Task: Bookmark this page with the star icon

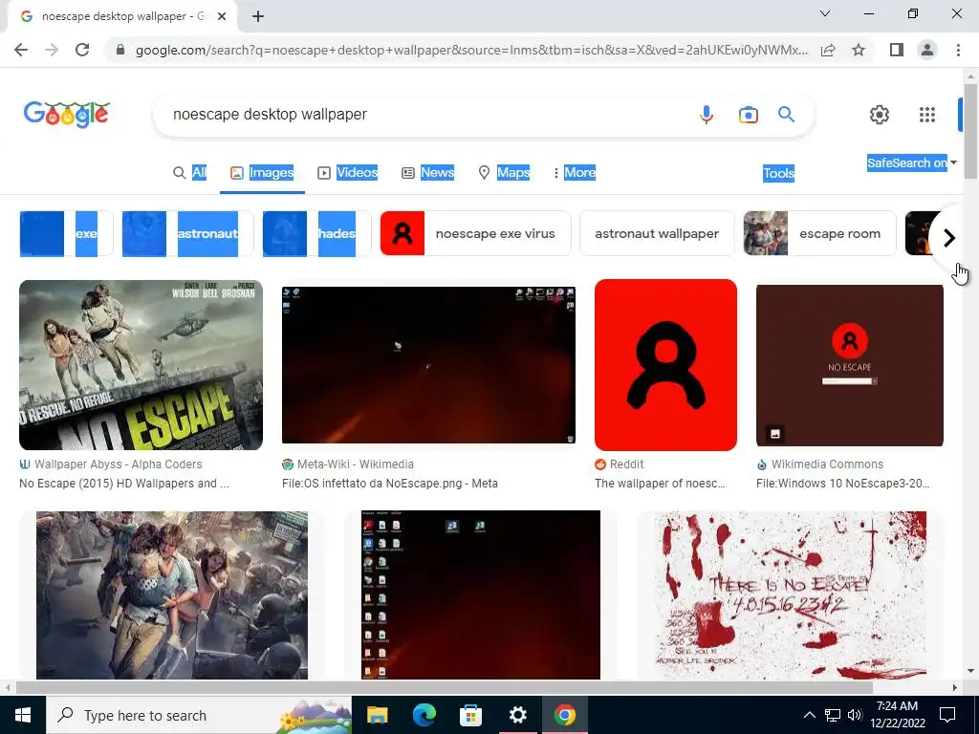Action: [859, 50]
